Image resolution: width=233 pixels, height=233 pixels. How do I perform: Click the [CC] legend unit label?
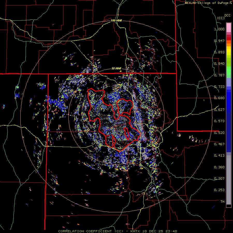point(221,18)
